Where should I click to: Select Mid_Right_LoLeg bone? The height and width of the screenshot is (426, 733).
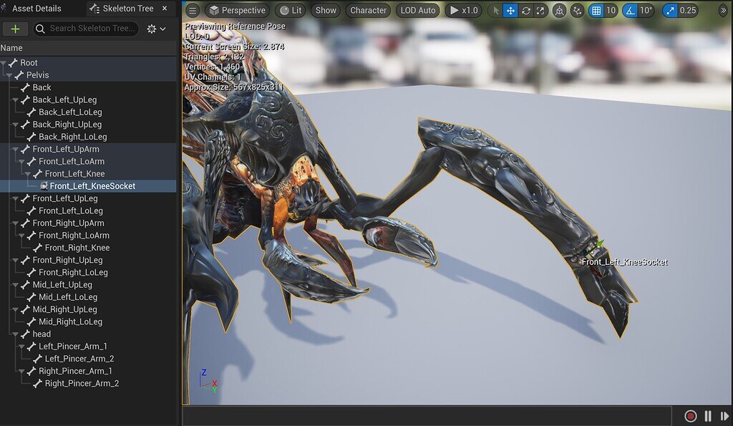[x=71, y=321]
